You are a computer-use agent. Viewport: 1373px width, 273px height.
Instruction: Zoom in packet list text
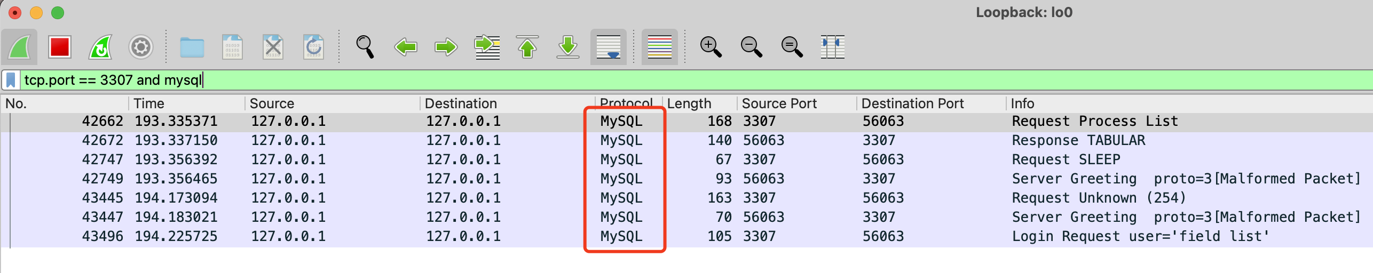point(711,47)
